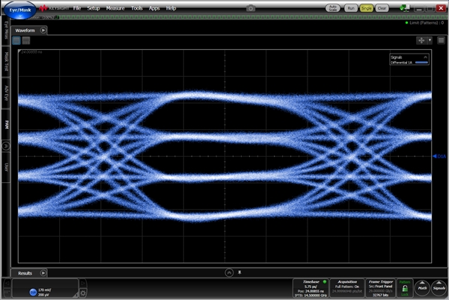
Task: Click the Waveform tab play arrow
Action: tap(43, 30)
